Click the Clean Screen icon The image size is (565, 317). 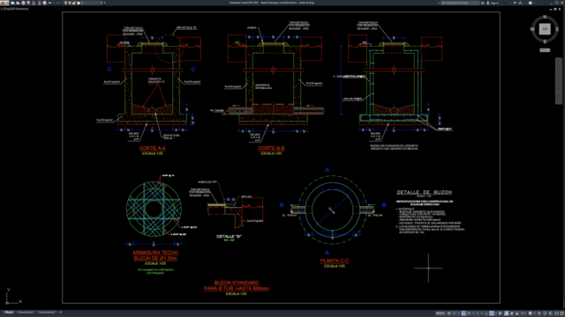pos(556,313)
